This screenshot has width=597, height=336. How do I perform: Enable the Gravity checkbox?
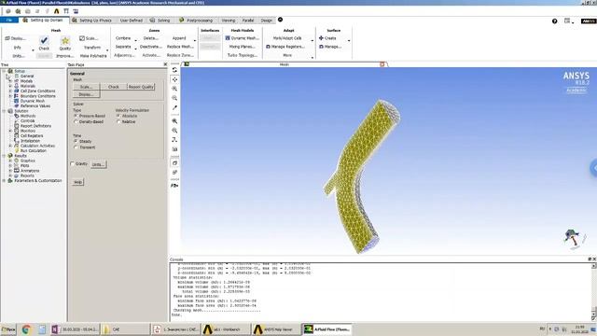(72, 164)
